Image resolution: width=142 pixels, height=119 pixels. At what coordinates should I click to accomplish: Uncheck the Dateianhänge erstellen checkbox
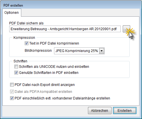pyautogui.click(x=12, y=98)
